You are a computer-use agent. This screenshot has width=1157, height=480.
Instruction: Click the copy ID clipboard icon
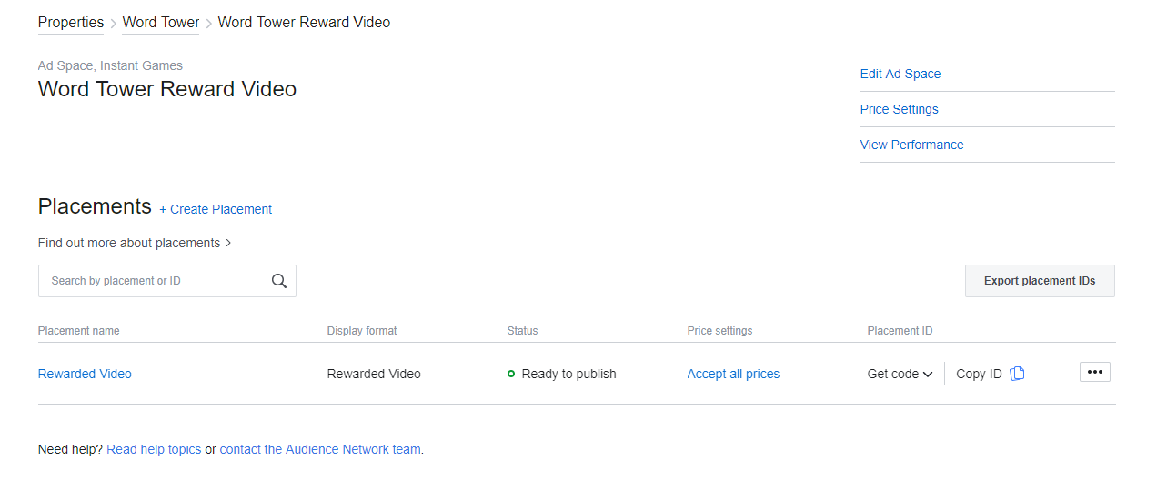coord(1018,374)
